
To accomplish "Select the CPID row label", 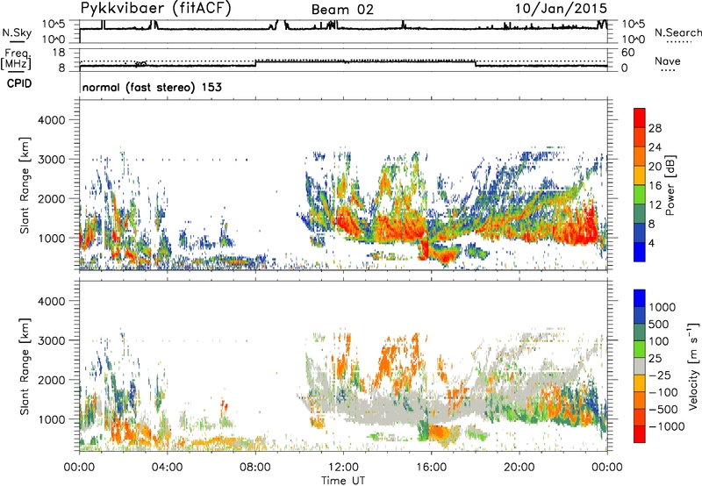I will tap(19, 83).
